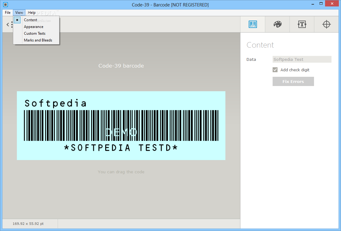Viewport: 341px width, 231px height.
Task: Choose Marks and Bleeds menu entry
Action: point(36,40)
